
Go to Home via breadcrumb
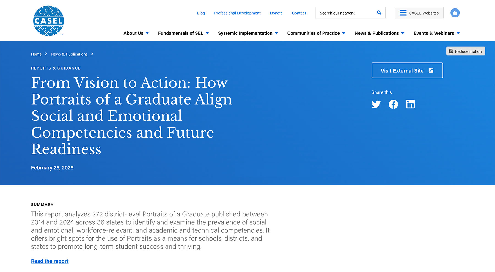(x=36, y=54)
